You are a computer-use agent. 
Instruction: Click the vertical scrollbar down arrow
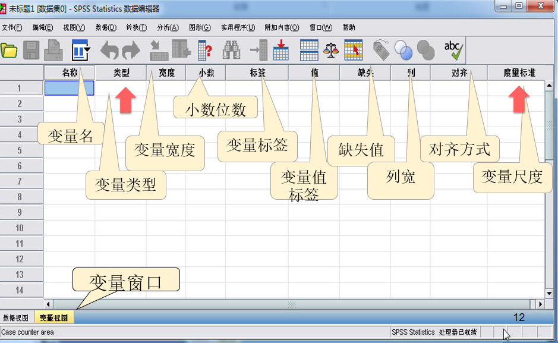click(x=549, y=294)
